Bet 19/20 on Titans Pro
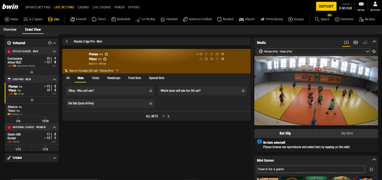 (45, 120)
